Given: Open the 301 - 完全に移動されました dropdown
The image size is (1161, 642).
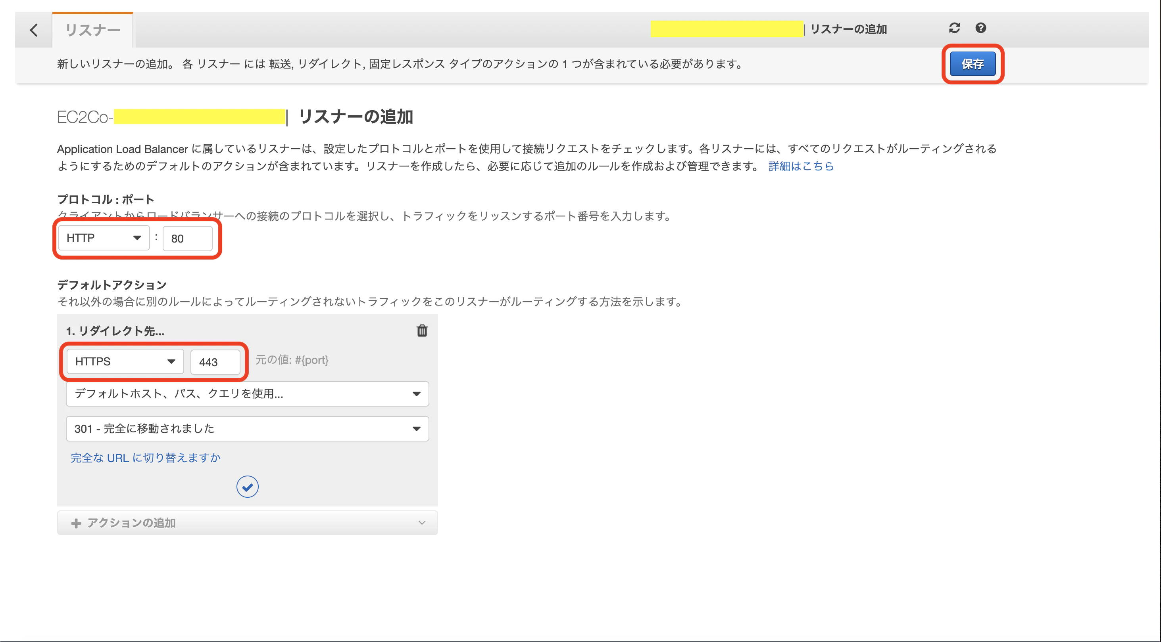Looking at the screenshot, I should tap(248, 429).
